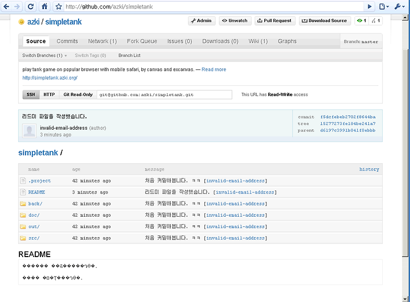Click invalid-email-address link in .project row
410x302 pixels.
(x=235, y=181)
